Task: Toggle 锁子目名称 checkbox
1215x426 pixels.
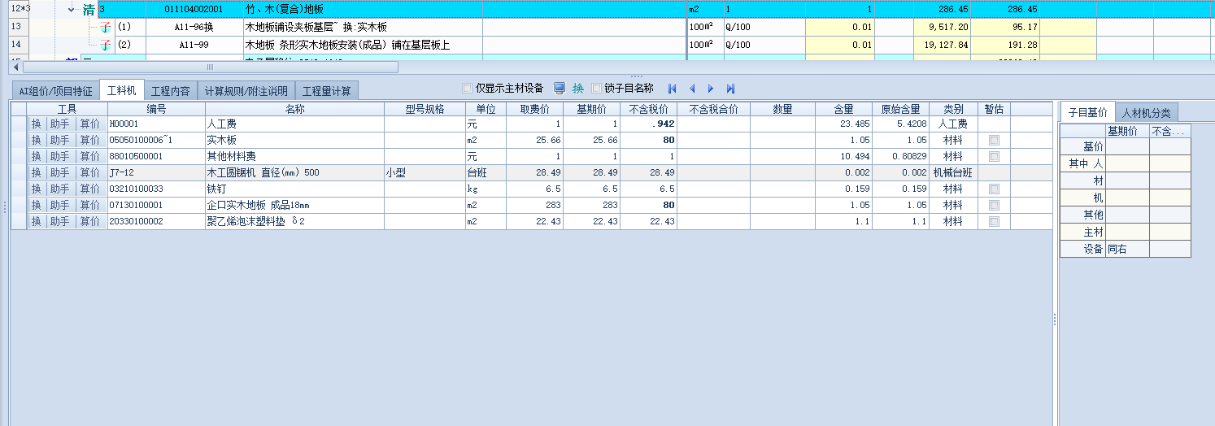Action: pyautogui.click(x=597, y=89)
